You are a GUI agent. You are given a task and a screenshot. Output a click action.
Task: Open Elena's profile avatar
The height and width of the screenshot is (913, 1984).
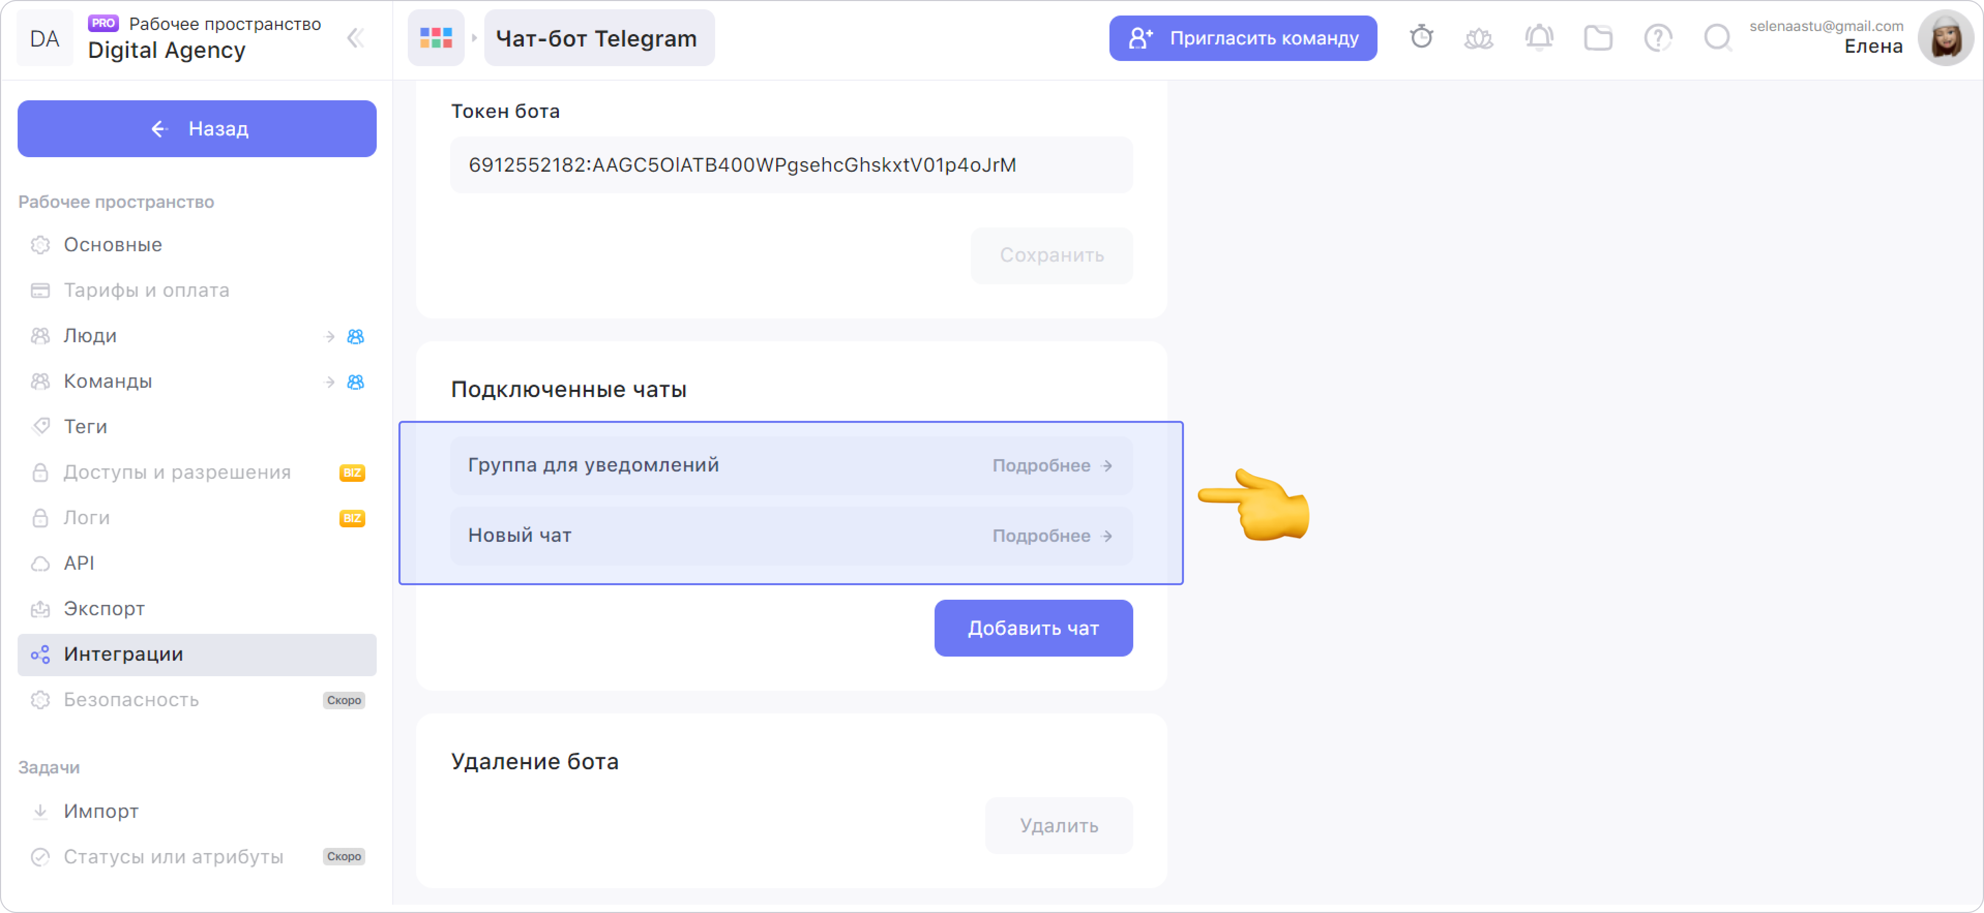tap(1946, 38)
